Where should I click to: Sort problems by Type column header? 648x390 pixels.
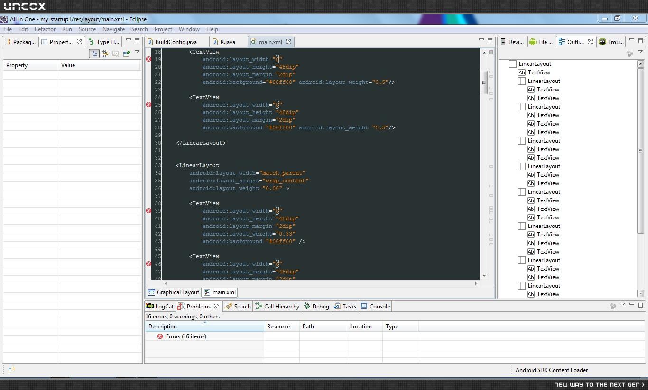pyautogui.click(x=400, y=327)
